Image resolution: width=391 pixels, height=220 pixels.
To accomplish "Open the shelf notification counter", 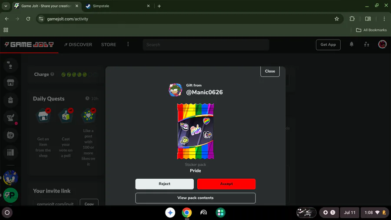I will tap(329, 213).
